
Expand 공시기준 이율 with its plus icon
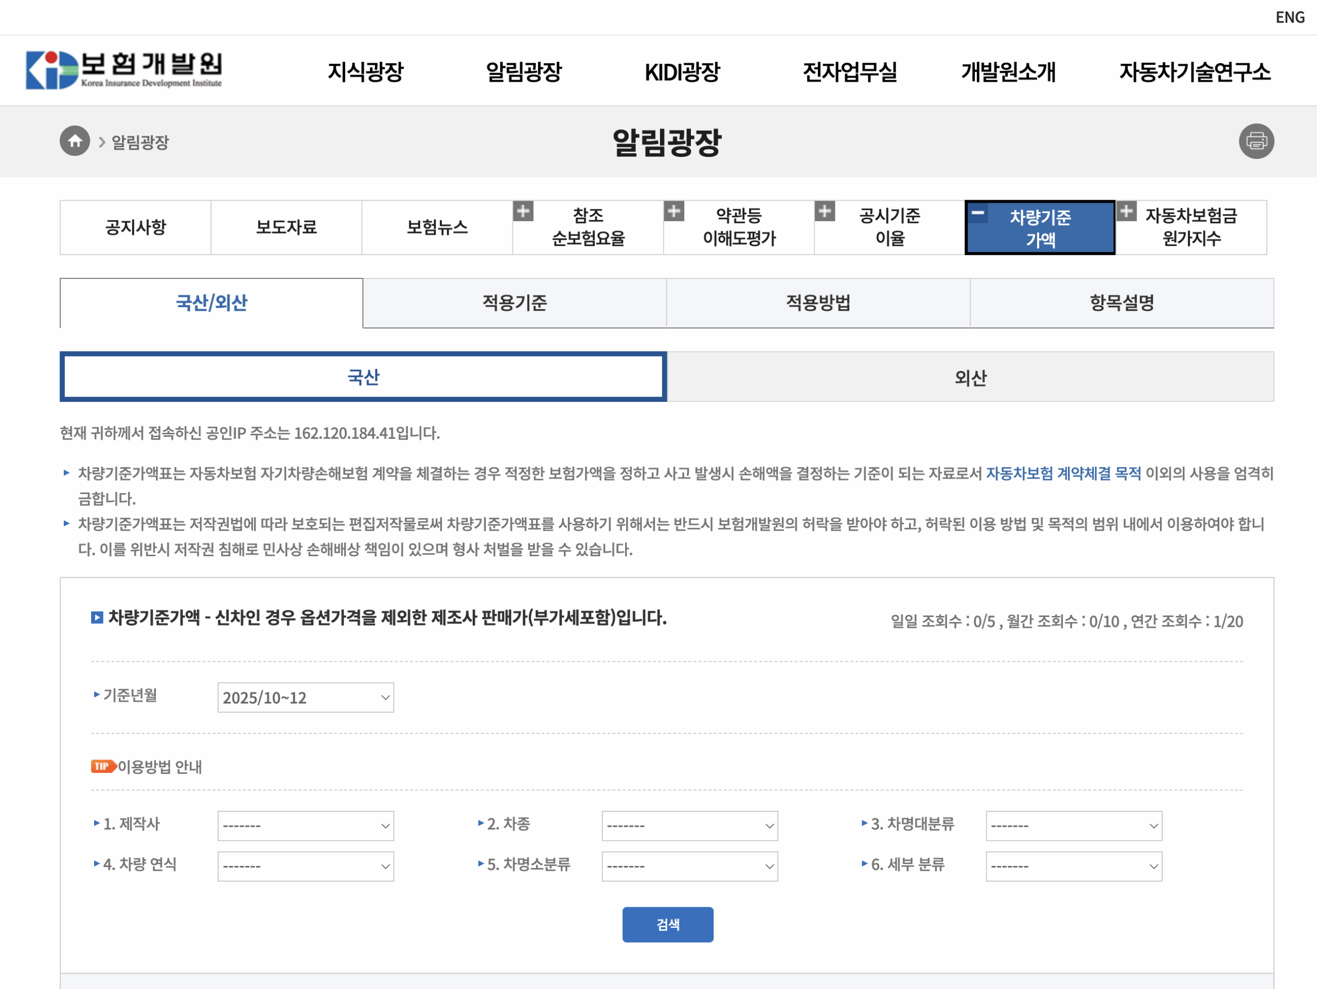pos(826,211)
